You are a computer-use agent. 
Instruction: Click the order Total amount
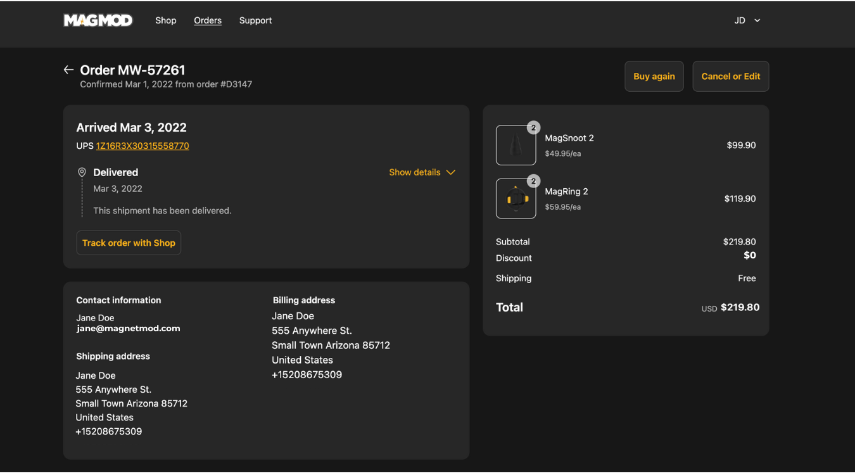coord(740,307)
